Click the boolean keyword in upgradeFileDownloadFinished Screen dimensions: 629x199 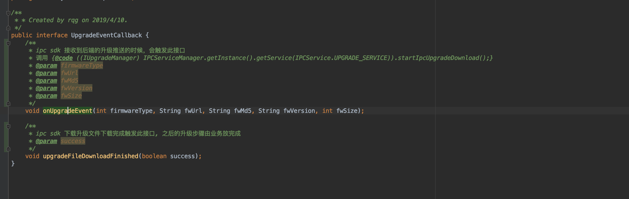154,156
